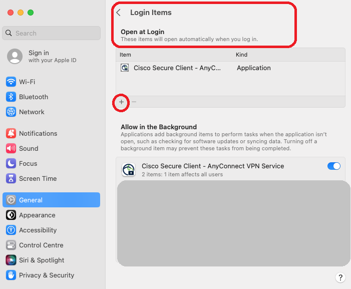Sort by Kind column header
Screen dimensions: 351x289
point(241,55)
